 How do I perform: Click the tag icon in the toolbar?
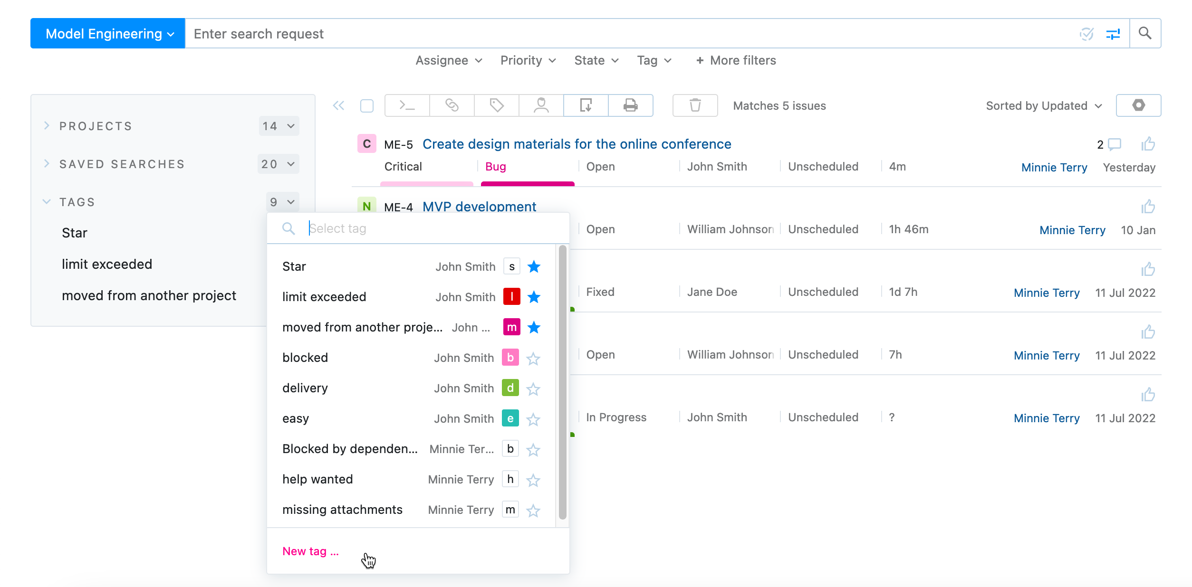pos(496,105)
